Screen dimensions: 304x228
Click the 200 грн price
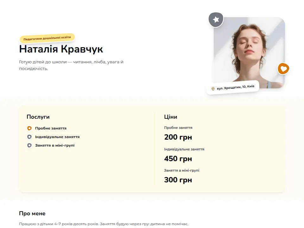pos(178,137)
